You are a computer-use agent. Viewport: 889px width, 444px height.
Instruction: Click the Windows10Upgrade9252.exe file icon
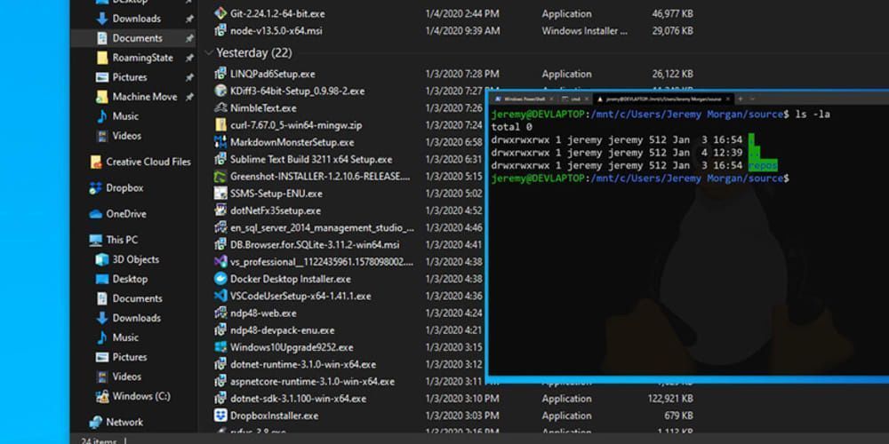220,347
